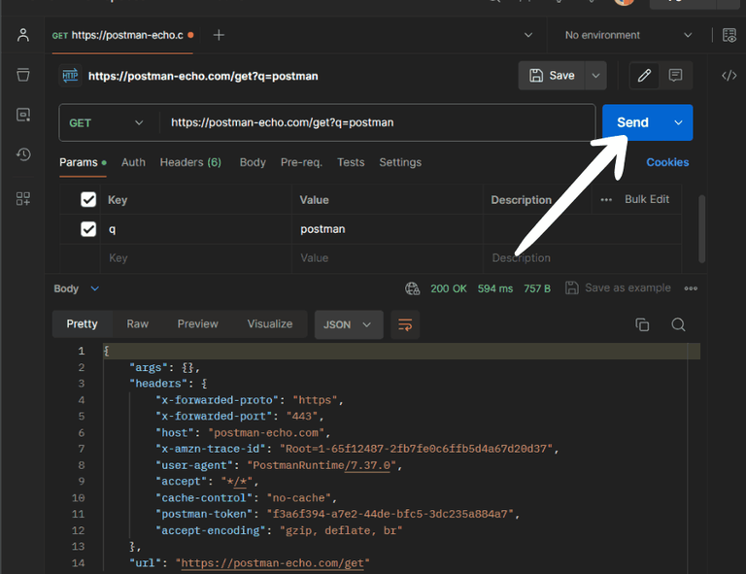Click the q key cell

click(x=196, y=229)
